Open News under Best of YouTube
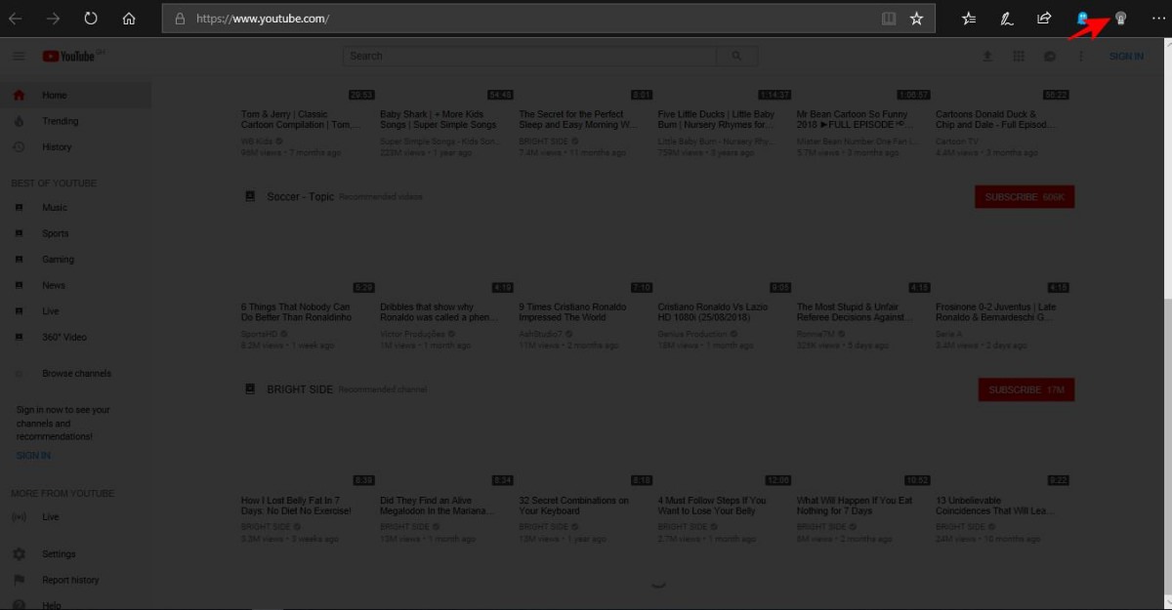 click(x=75, y=285)
